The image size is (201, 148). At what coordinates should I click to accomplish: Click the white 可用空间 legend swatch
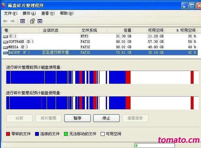click(103, 134)
